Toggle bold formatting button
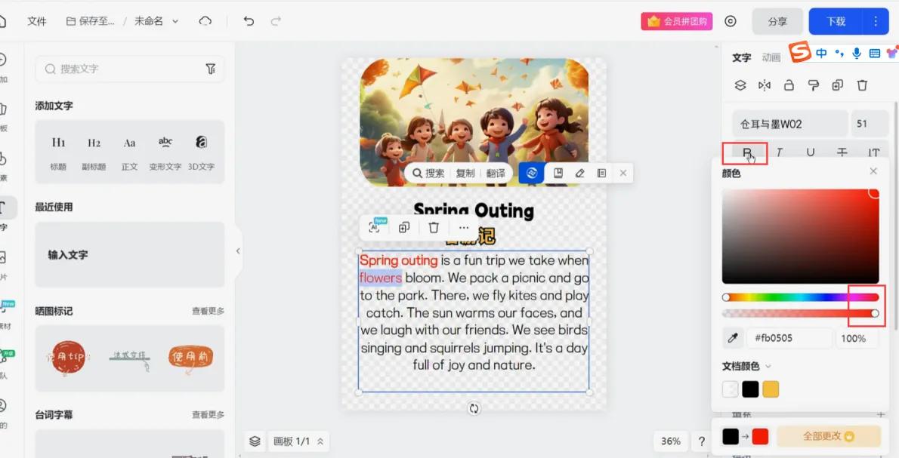This screenshot has height=458, width=899. pyautogui.click(x=746, y=152)
